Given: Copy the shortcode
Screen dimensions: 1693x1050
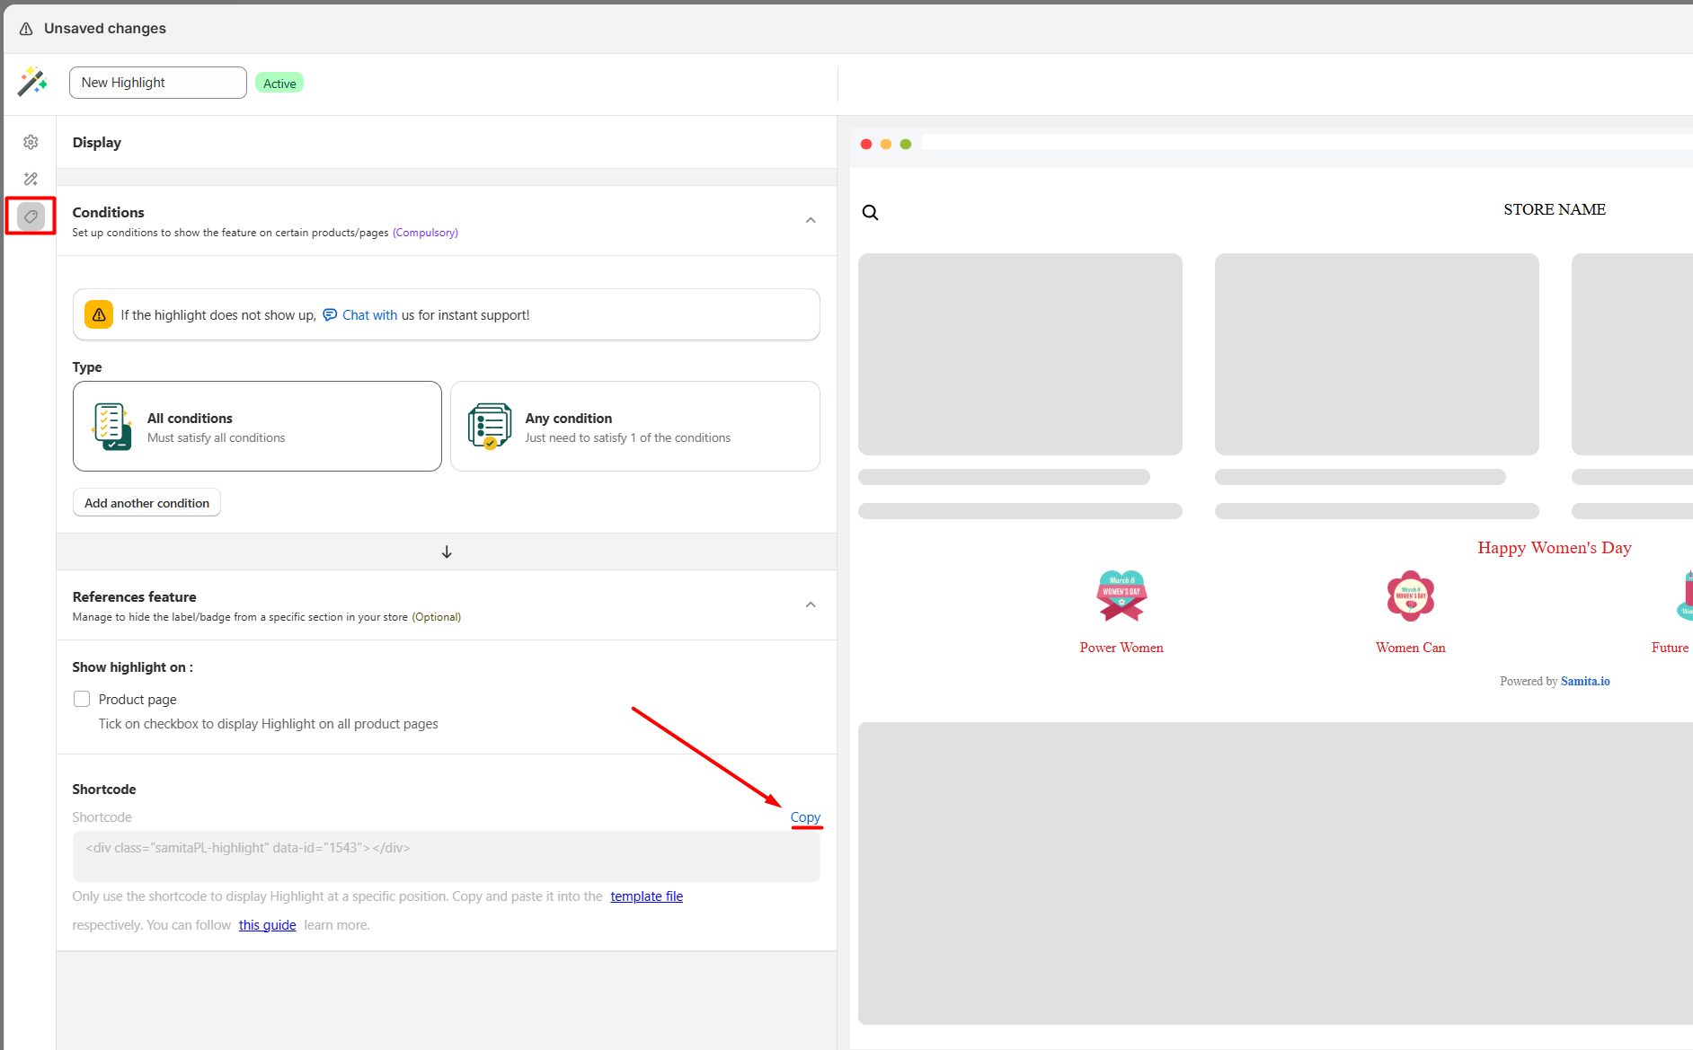Looking at the screenshot, I should (805, 817).
